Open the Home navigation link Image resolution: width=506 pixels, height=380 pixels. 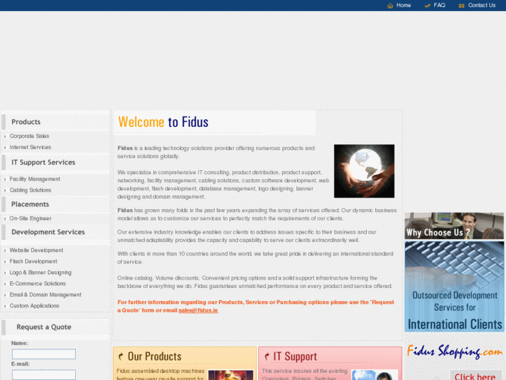[404, 5]
